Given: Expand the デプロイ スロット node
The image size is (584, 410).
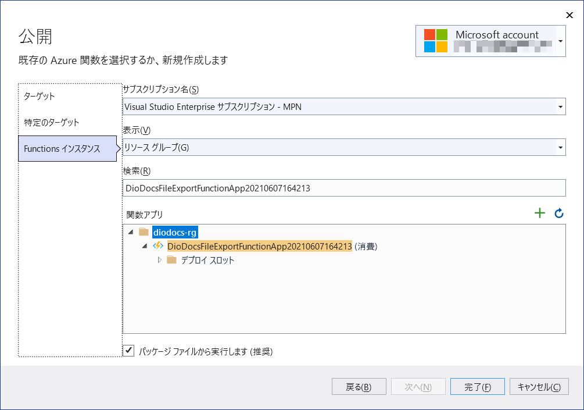Looking at the screenshot, I should tap(159, 260).
